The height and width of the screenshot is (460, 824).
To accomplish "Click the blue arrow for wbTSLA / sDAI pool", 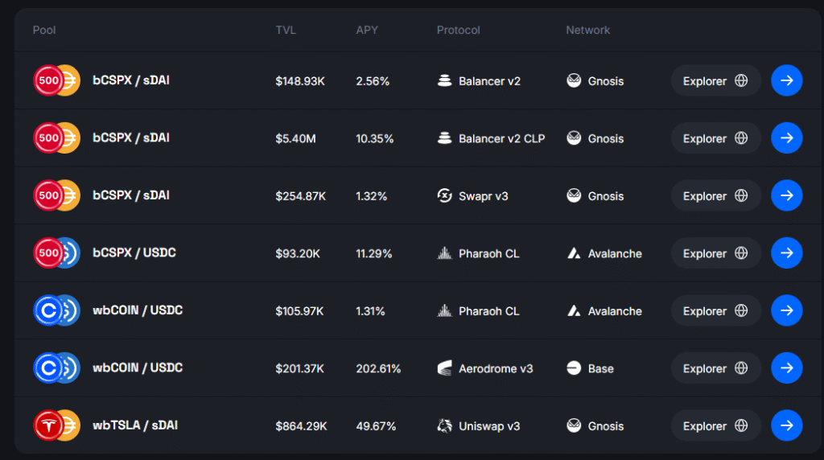I will click(x=786, y=425).
